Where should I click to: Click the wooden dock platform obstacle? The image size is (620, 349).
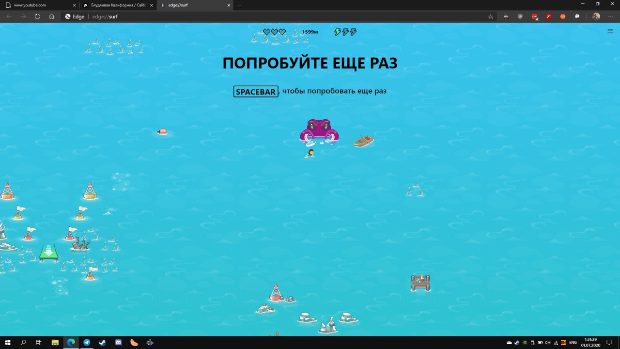tap(420, 283)
